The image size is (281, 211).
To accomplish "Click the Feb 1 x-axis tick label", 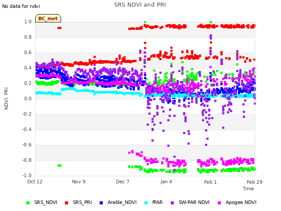I will pos(210,182).
